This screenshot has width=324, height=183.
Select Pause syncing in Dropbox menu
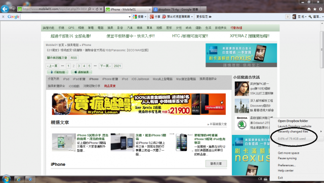[x=287, y=158]
